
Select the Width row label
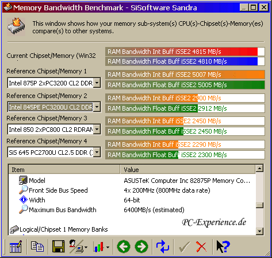[37, 200]
